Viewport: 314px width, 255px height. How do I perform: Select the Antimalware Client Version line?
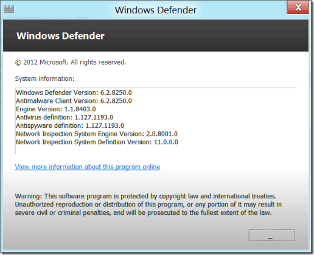click(74, 101)
